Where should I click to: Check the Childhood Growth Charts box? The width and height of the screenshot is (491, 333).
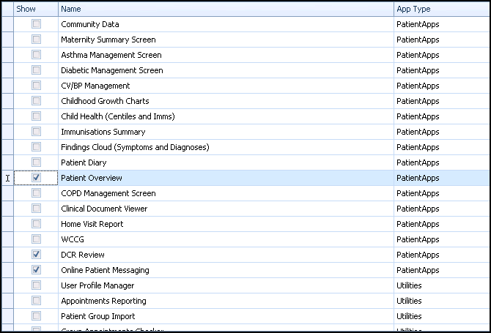(x=36, y=101)
